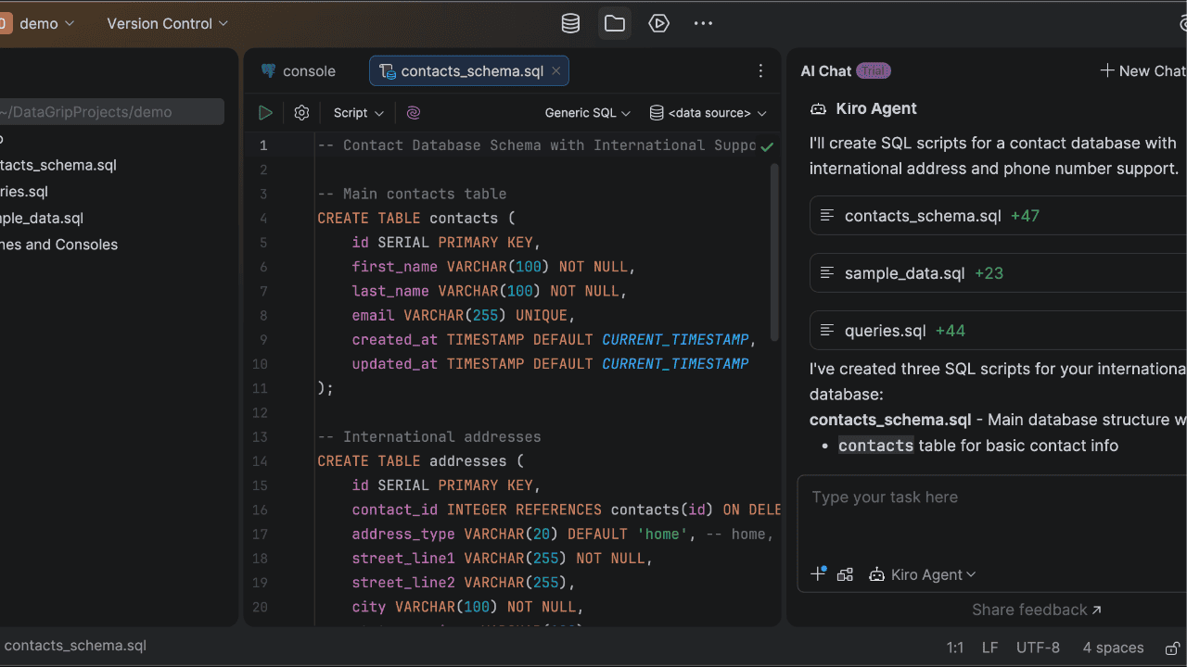Open the Files tool window icon

coord(615,23)
